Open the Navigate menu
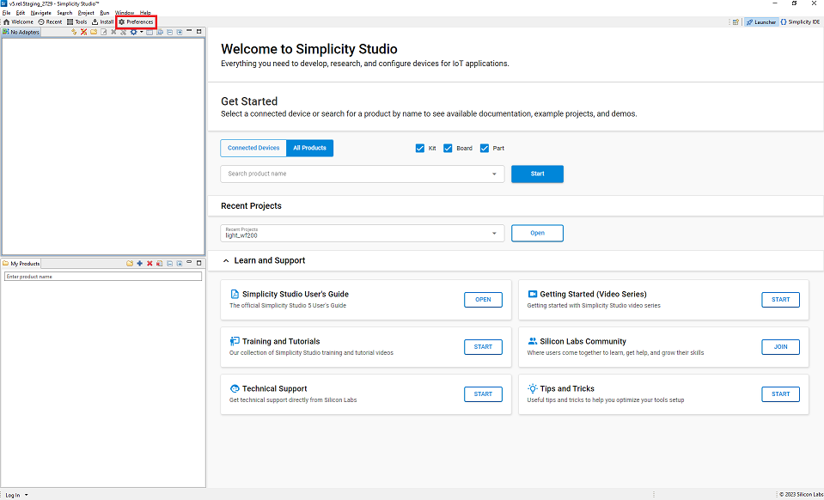The image size is (824, 500). coord(40,13)
